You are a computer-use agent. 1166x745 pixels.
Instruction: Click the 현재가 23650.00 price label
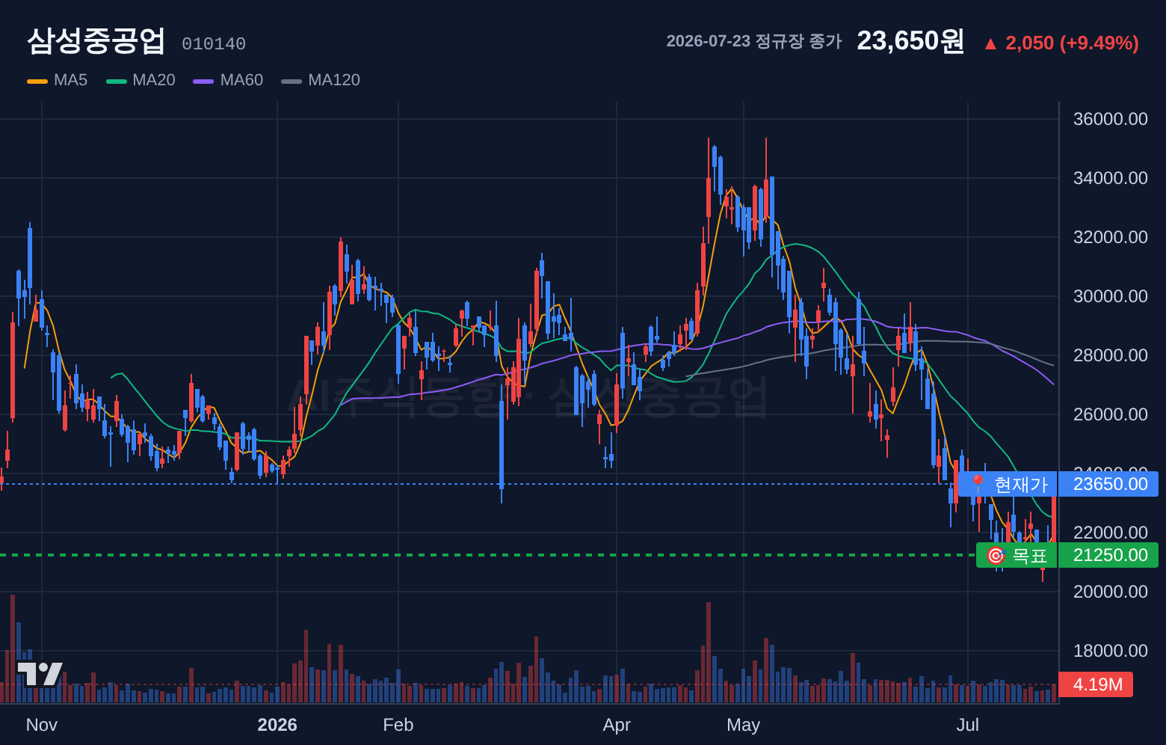pos(1058,484)
